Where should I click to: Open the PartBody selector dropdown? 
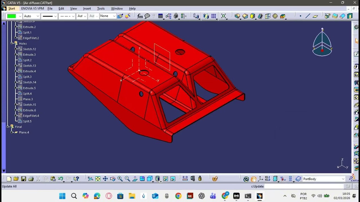[x=343, y=179]
